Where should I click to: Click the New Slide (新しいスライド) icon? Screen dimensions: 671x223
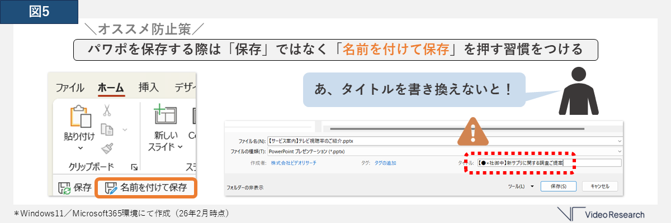click(x=164, y=118)
